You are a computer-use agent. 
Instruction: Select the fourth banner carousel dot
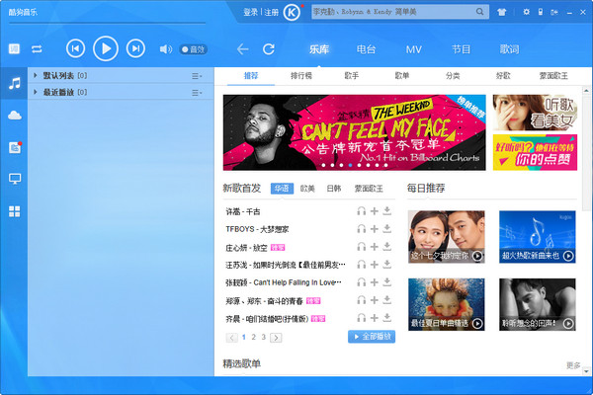point(350,165)
